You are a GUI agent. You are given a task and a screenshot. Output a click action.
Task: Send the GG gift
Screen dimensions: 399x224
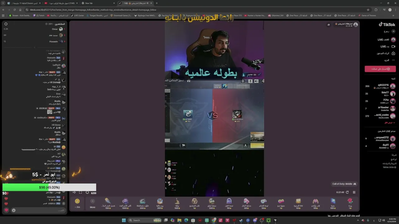pos(298,203)
